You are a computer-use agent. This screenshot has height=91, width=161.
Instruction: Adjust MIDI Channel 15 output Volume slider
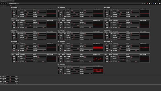coord(88,73)
